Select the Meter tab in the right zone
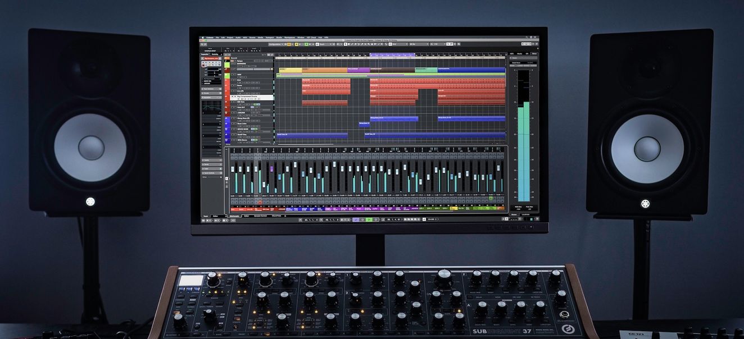The height and width of the screenshot is (339, 744). coord(534,54)
